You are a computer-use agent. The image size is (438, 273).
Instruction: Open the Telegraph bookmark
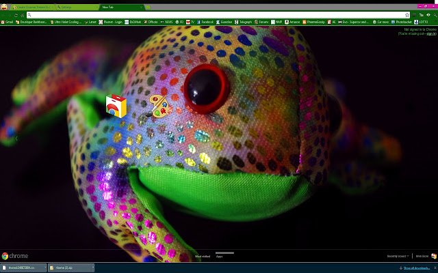click(244, 22)
